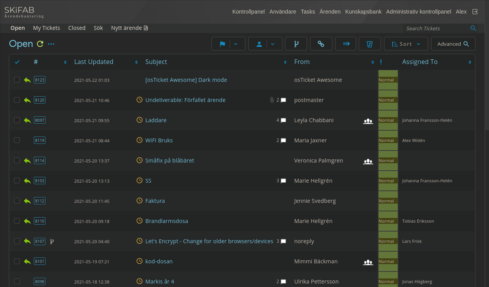The image size is (489, 287).
Task: Click the transfer tickets arrow icon
Action: [346, 44]
